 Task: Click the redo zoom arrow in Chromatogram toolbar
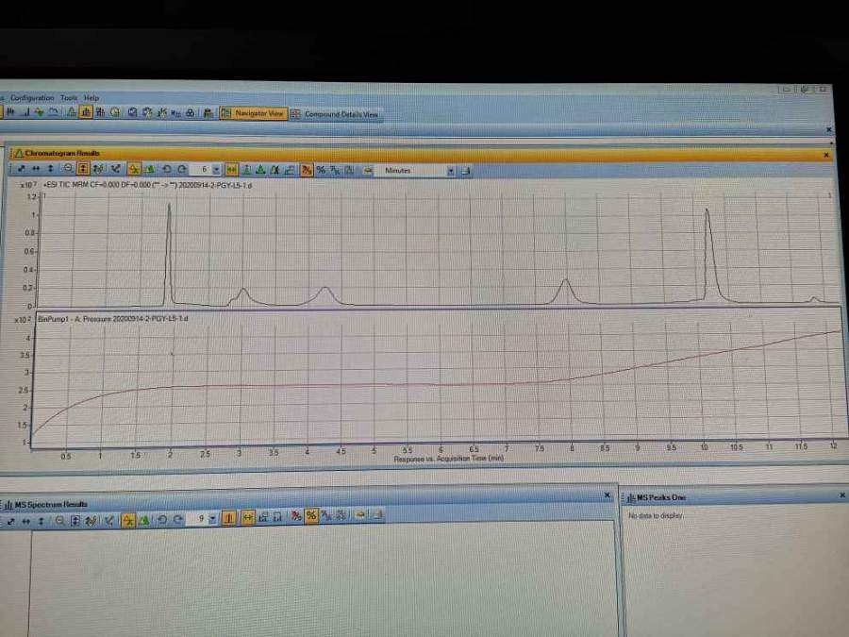coord(182,170)
